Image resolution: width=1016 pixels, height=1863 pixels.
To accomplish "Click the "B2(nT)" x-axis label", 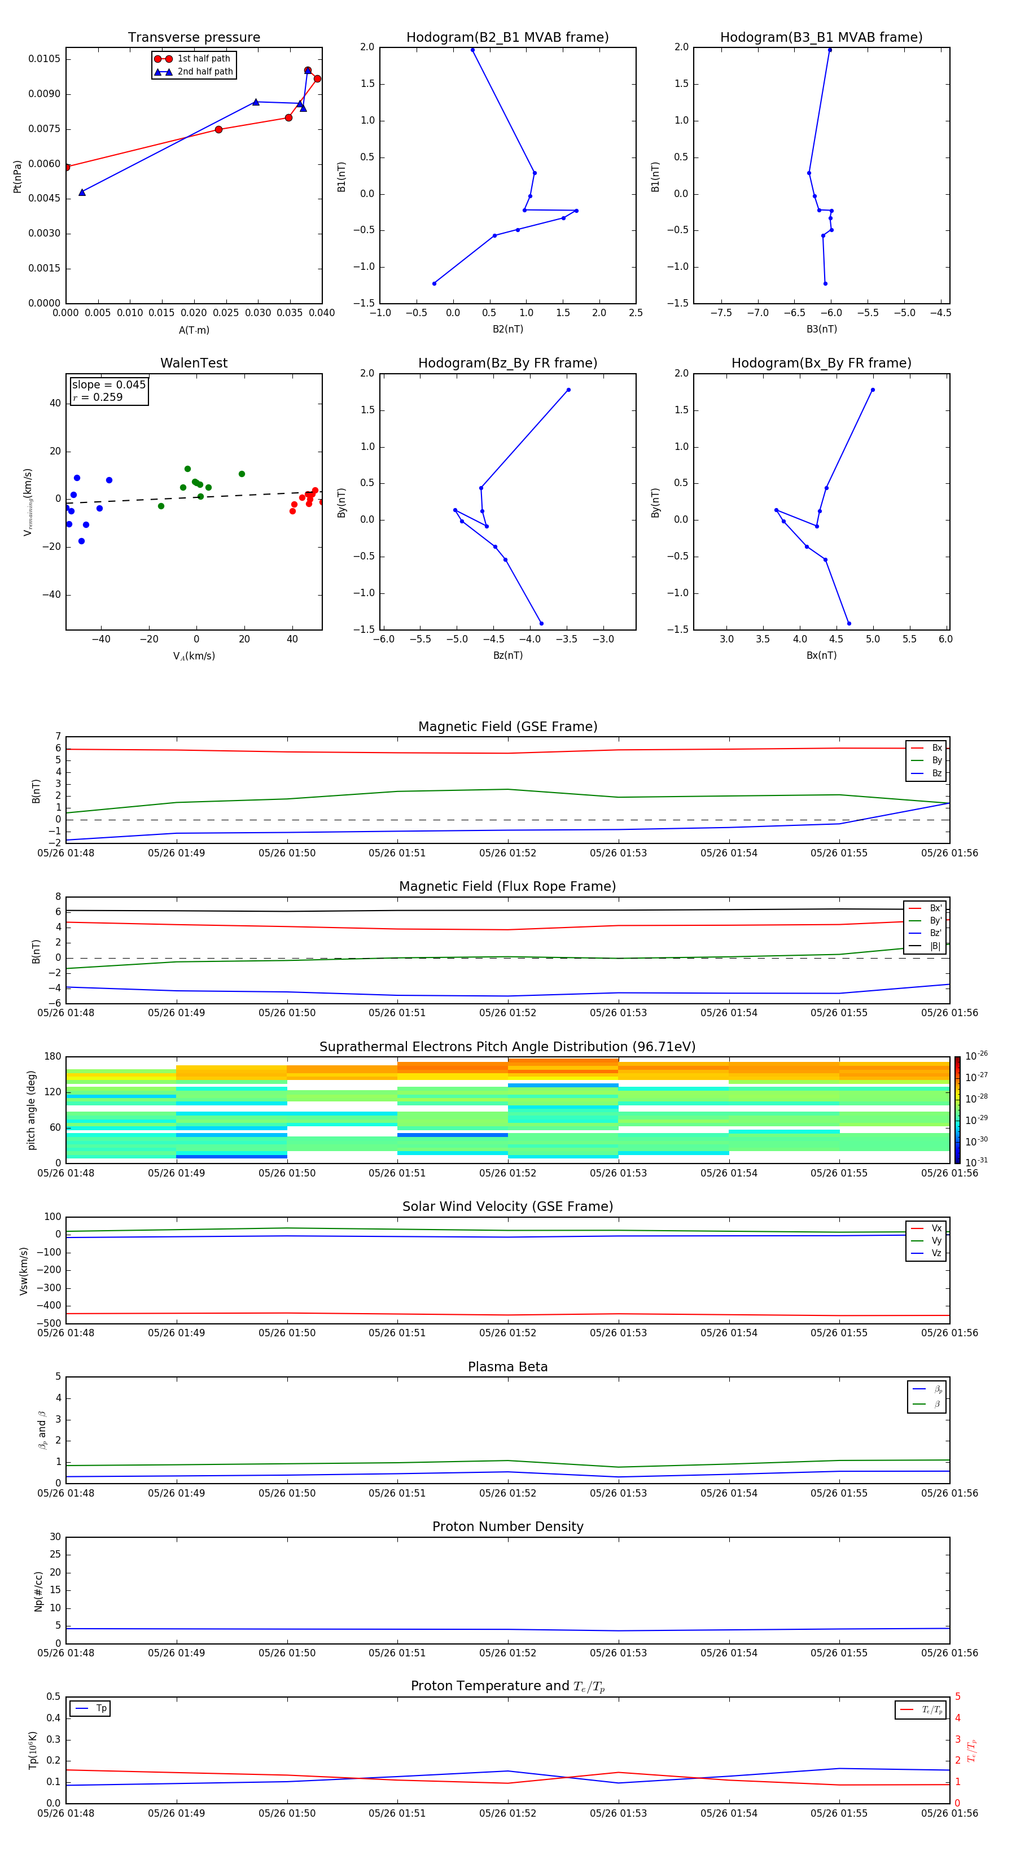I will [507, 329].
